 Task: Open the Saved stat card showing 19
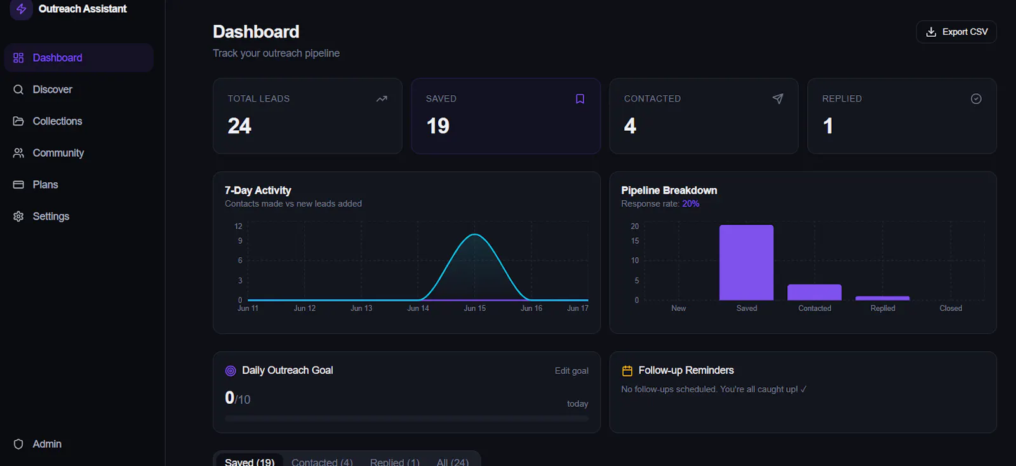click(505, 116)
